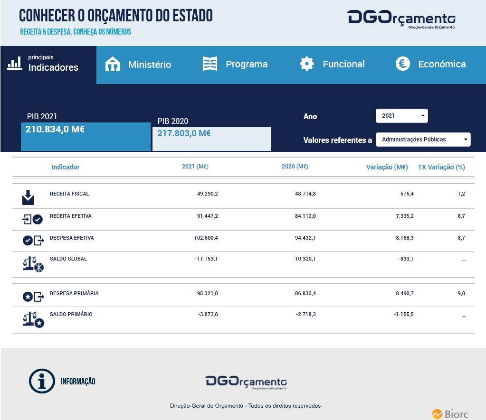The height and width of the screenshot is (420, 486).
Task: Click the Receita Fiscal download-arrow icon
Action: [x=28, y=197]
